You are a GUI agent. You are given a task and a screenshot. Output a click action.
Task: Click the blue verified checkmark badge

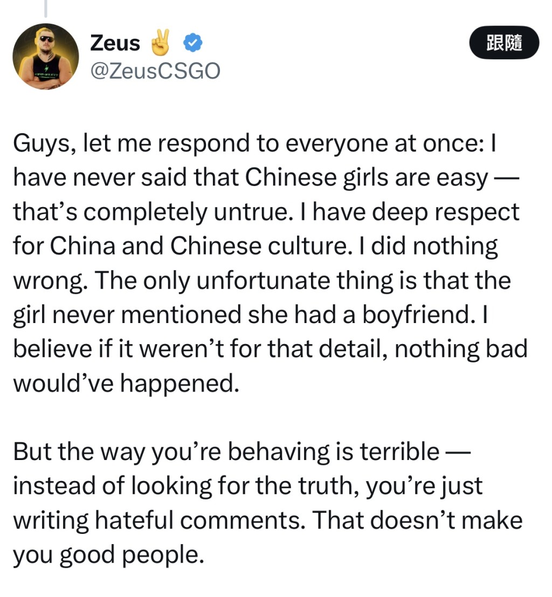point(193,43)
